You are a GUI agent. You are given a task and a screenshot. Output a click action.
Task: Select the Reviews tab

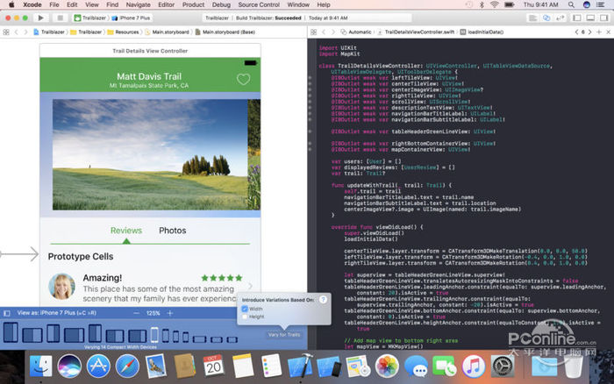point(125,231)
